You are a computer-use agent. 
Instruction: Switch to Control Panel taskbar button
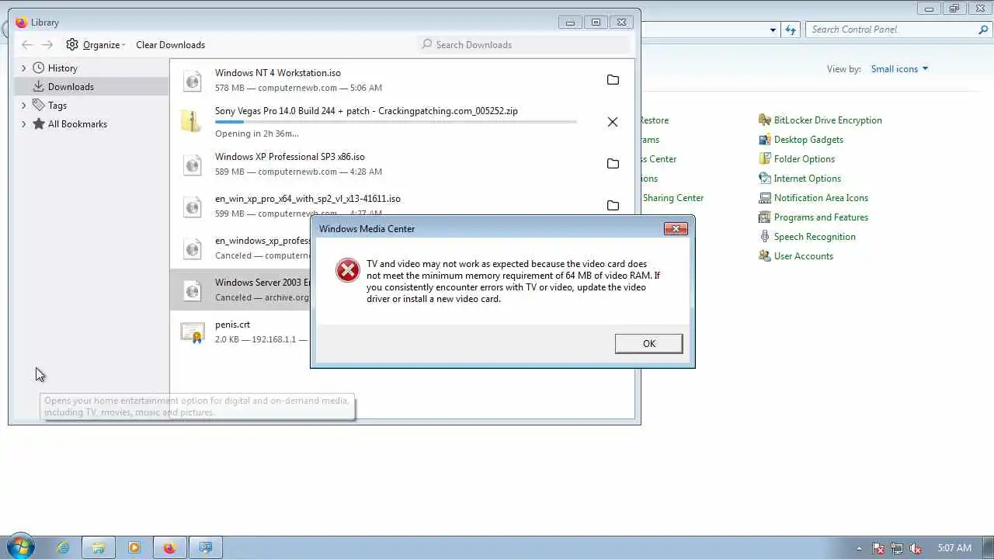tap(206, 547)
